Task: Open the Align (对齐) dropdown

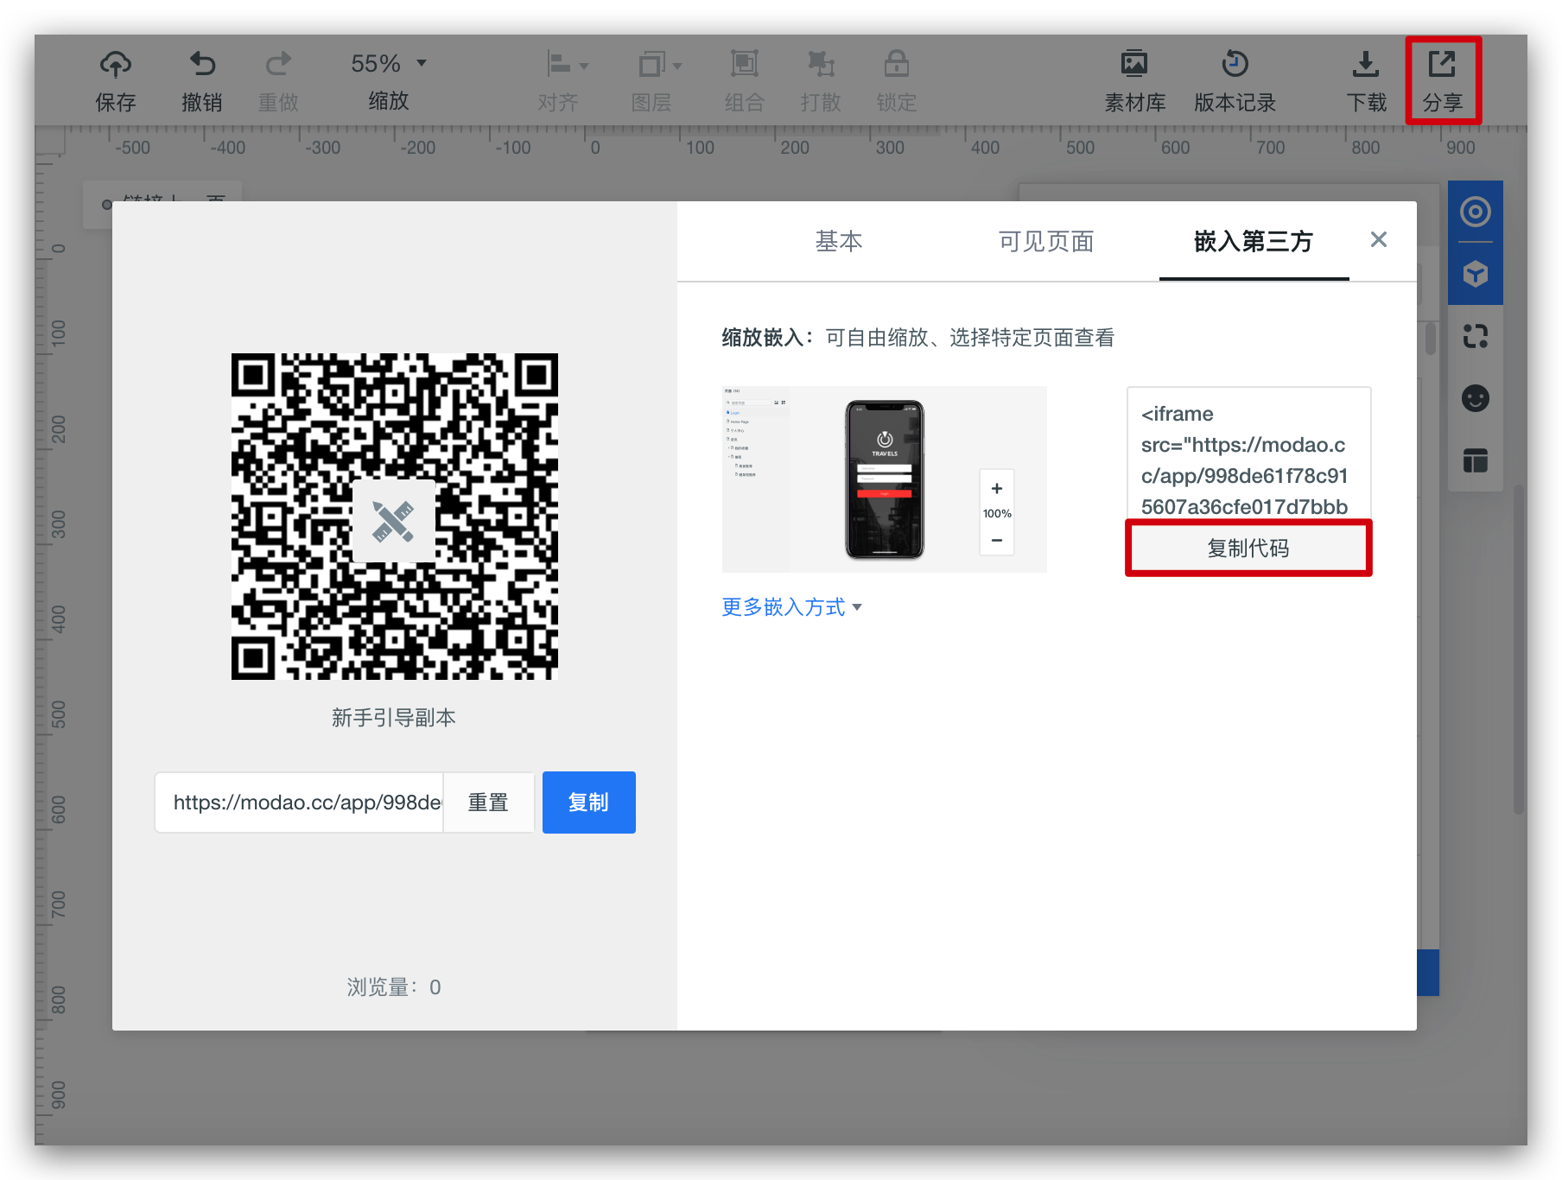Action: 567,64
